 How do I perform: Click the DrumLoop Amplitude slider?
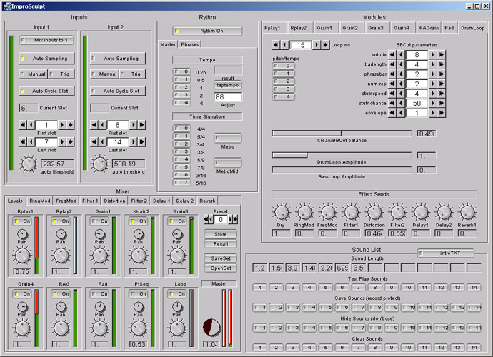tap(342, 155)
